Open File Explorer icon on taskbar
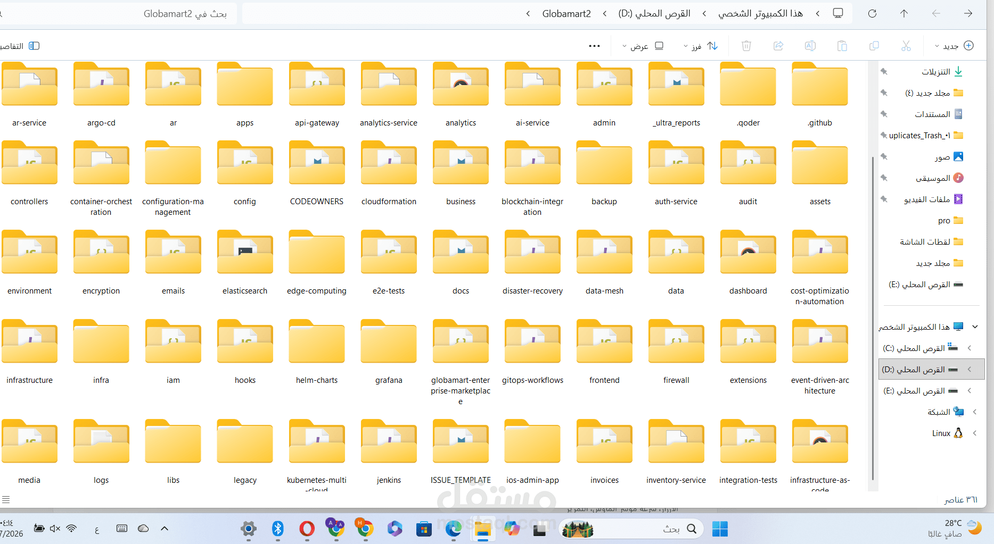Image resolution: width=994 pixels, height=544 pixels. coord(482,529)
